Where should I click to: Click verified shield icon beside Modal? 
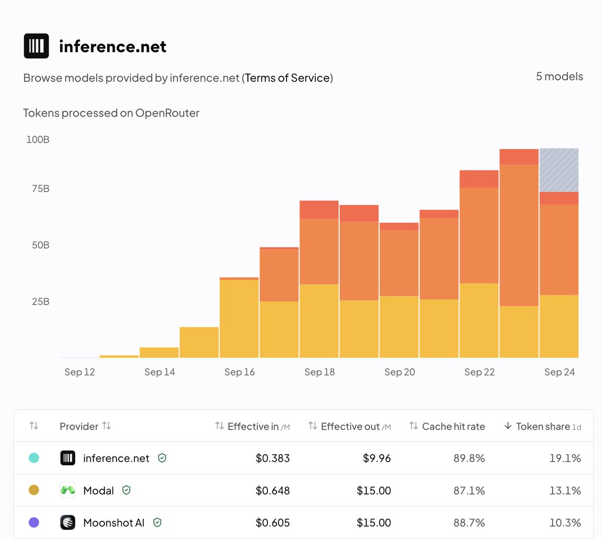click(126, 490)
